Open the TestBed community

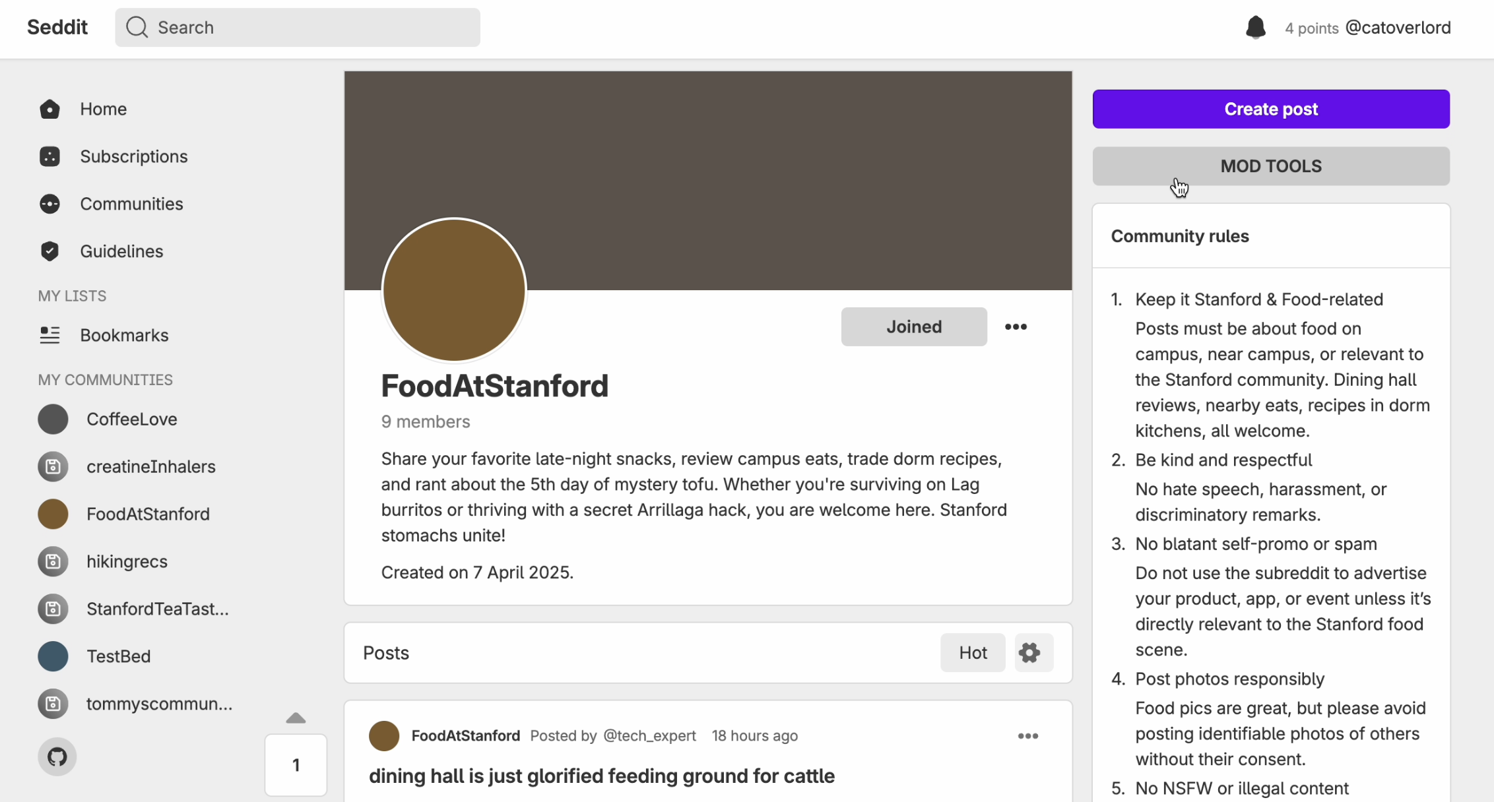tap(118, 656)
